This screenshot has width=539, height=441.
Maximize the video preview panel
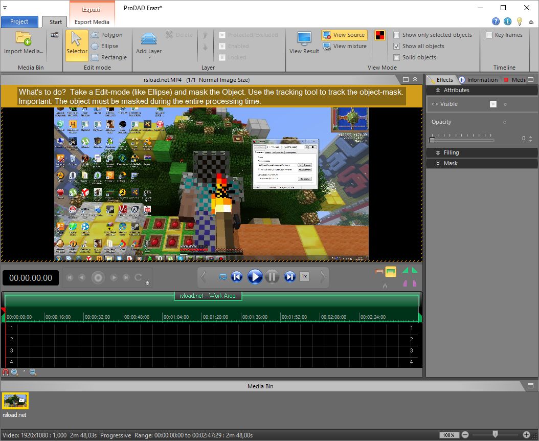[x=406, y=79]
